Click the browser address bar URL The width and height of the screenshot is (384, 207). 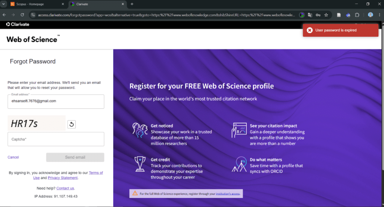click(x=166, y=15)
